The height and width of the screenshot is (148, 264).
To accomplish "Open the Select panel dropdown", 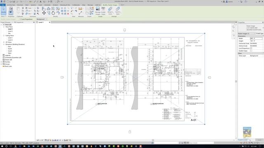I will [x=4, y=16].
